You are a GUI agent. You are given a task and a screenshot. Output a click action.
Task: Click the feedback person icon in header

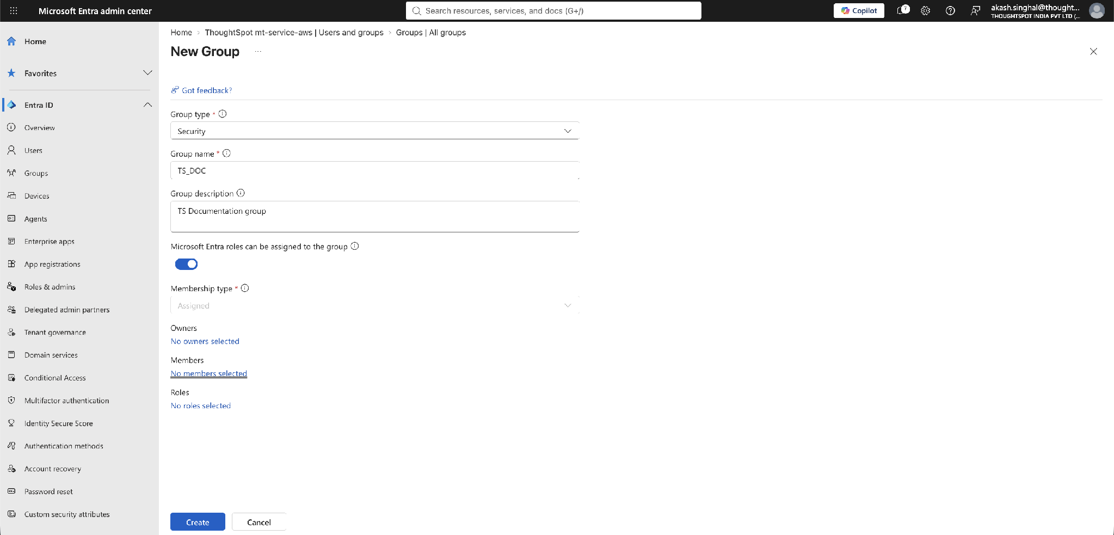[x=975, y=10]
